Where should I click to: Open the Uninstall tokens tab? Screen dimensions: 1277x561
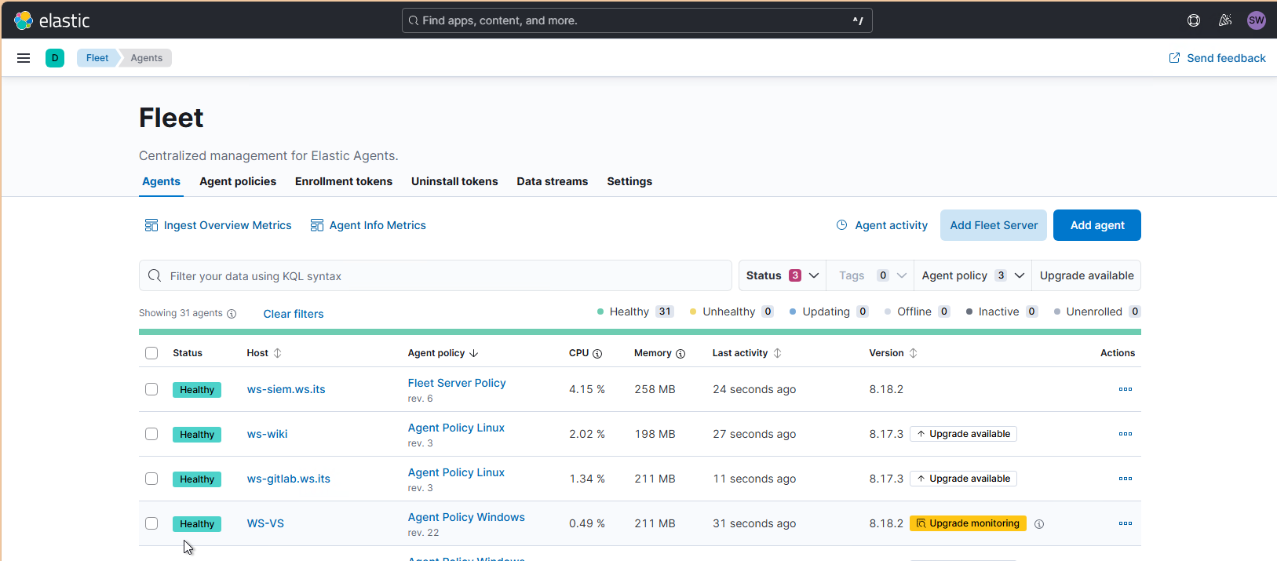(x=454, y=181)
